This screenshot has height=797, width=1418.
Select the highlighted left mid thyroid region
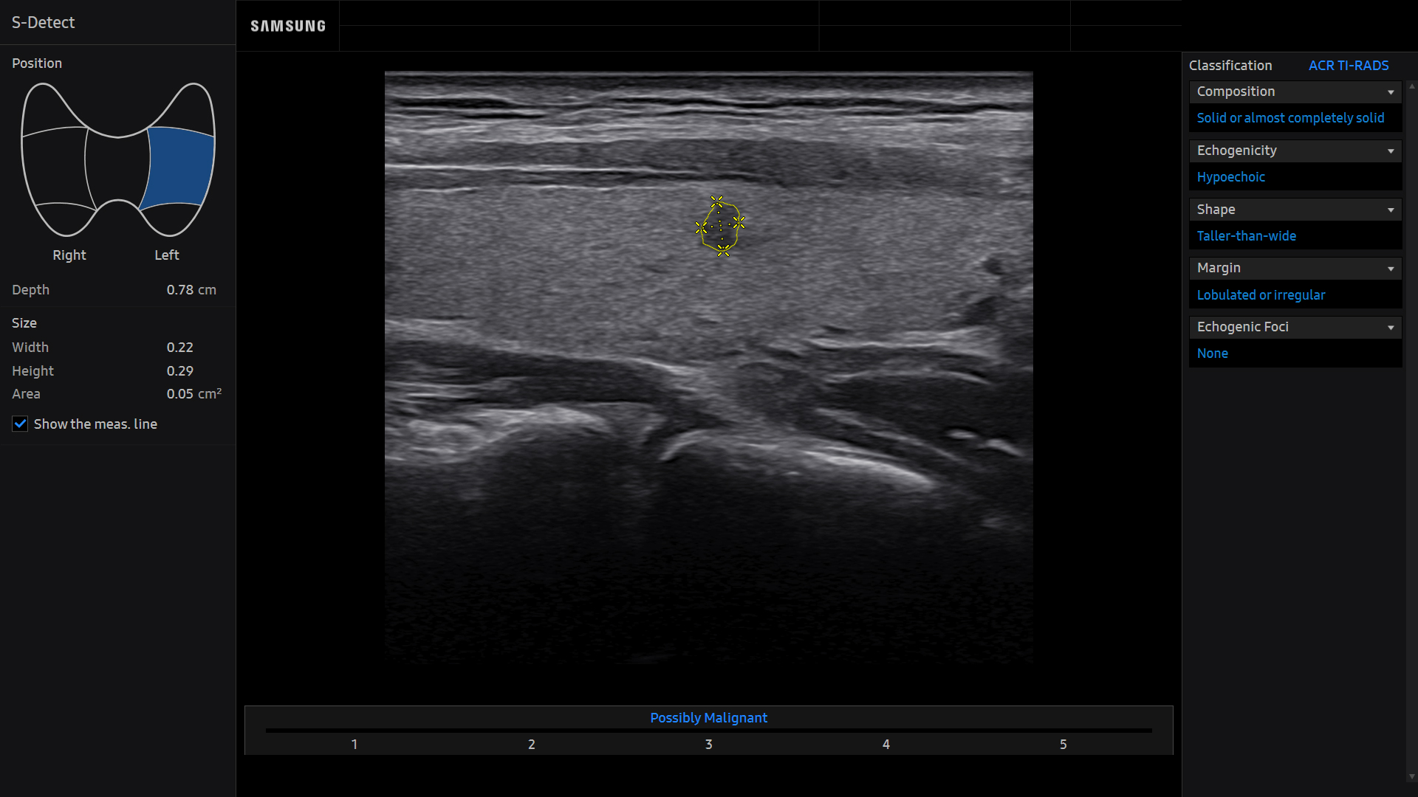179,167
